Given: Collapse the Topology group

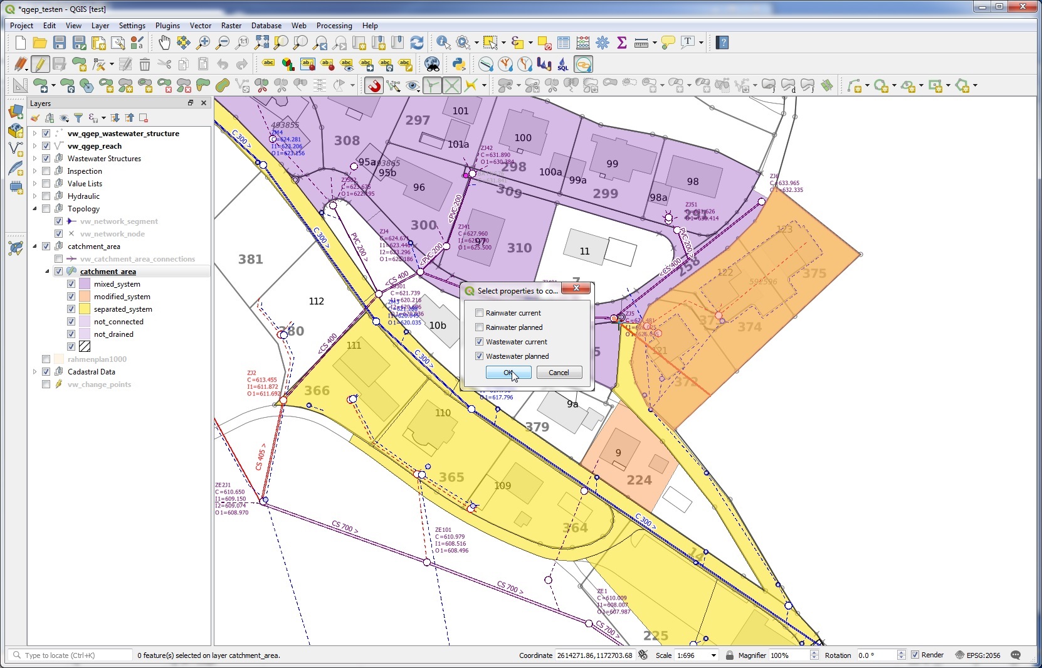Looking at the screenshot, I should pos(35,209).
